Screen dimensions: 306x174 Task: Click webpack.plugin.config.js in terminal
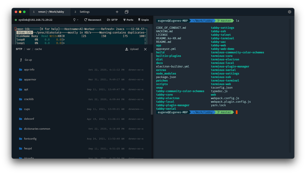(231, 102)
